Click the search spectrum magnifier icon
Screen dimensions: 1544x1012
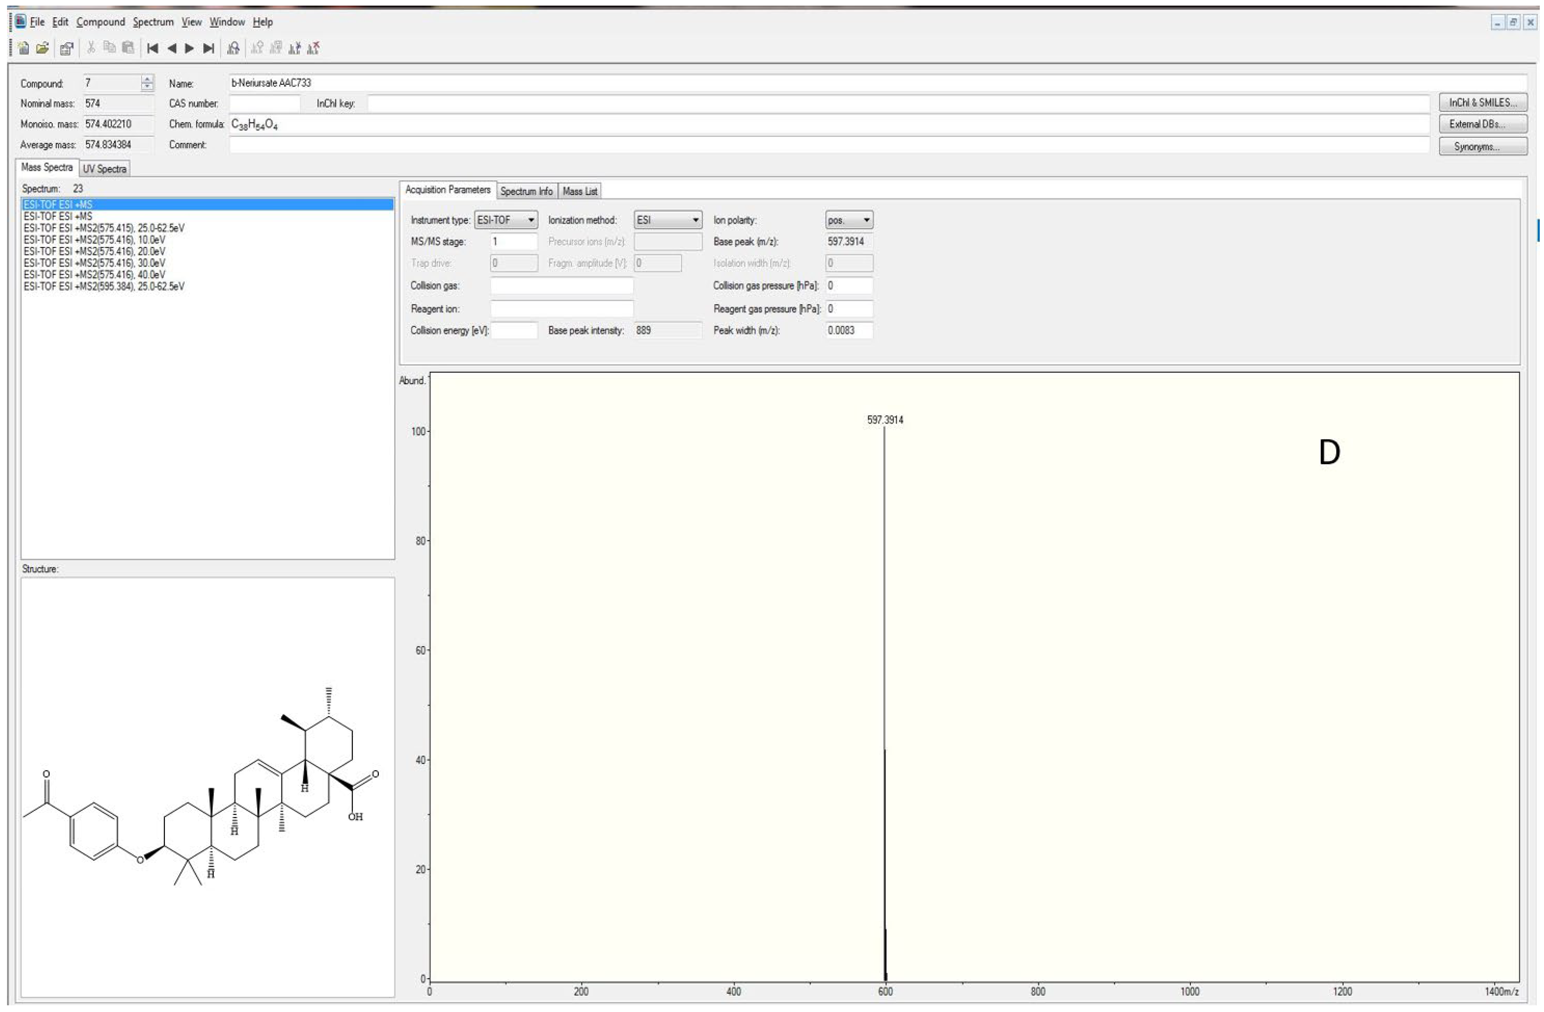coord(234,48)
